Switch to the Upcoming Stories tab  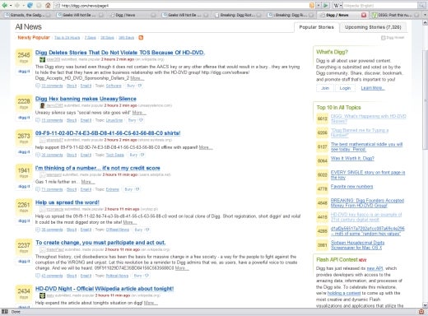click(373, 27)
